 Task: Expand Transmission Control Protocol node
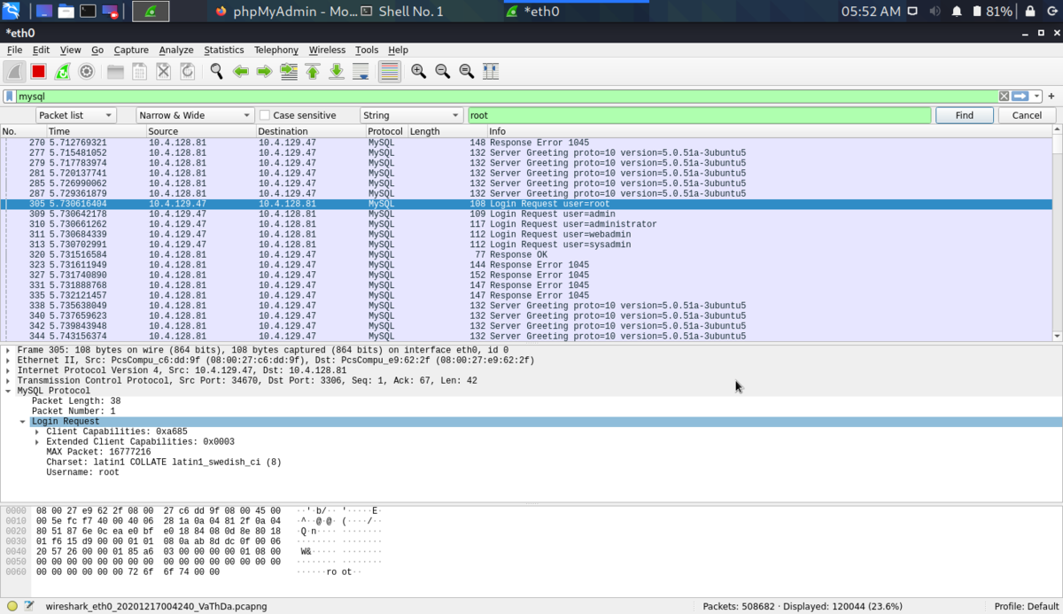point(8,381)
